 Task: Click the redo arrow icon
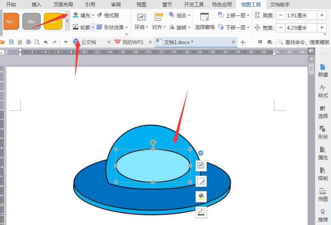click(54, 42)
